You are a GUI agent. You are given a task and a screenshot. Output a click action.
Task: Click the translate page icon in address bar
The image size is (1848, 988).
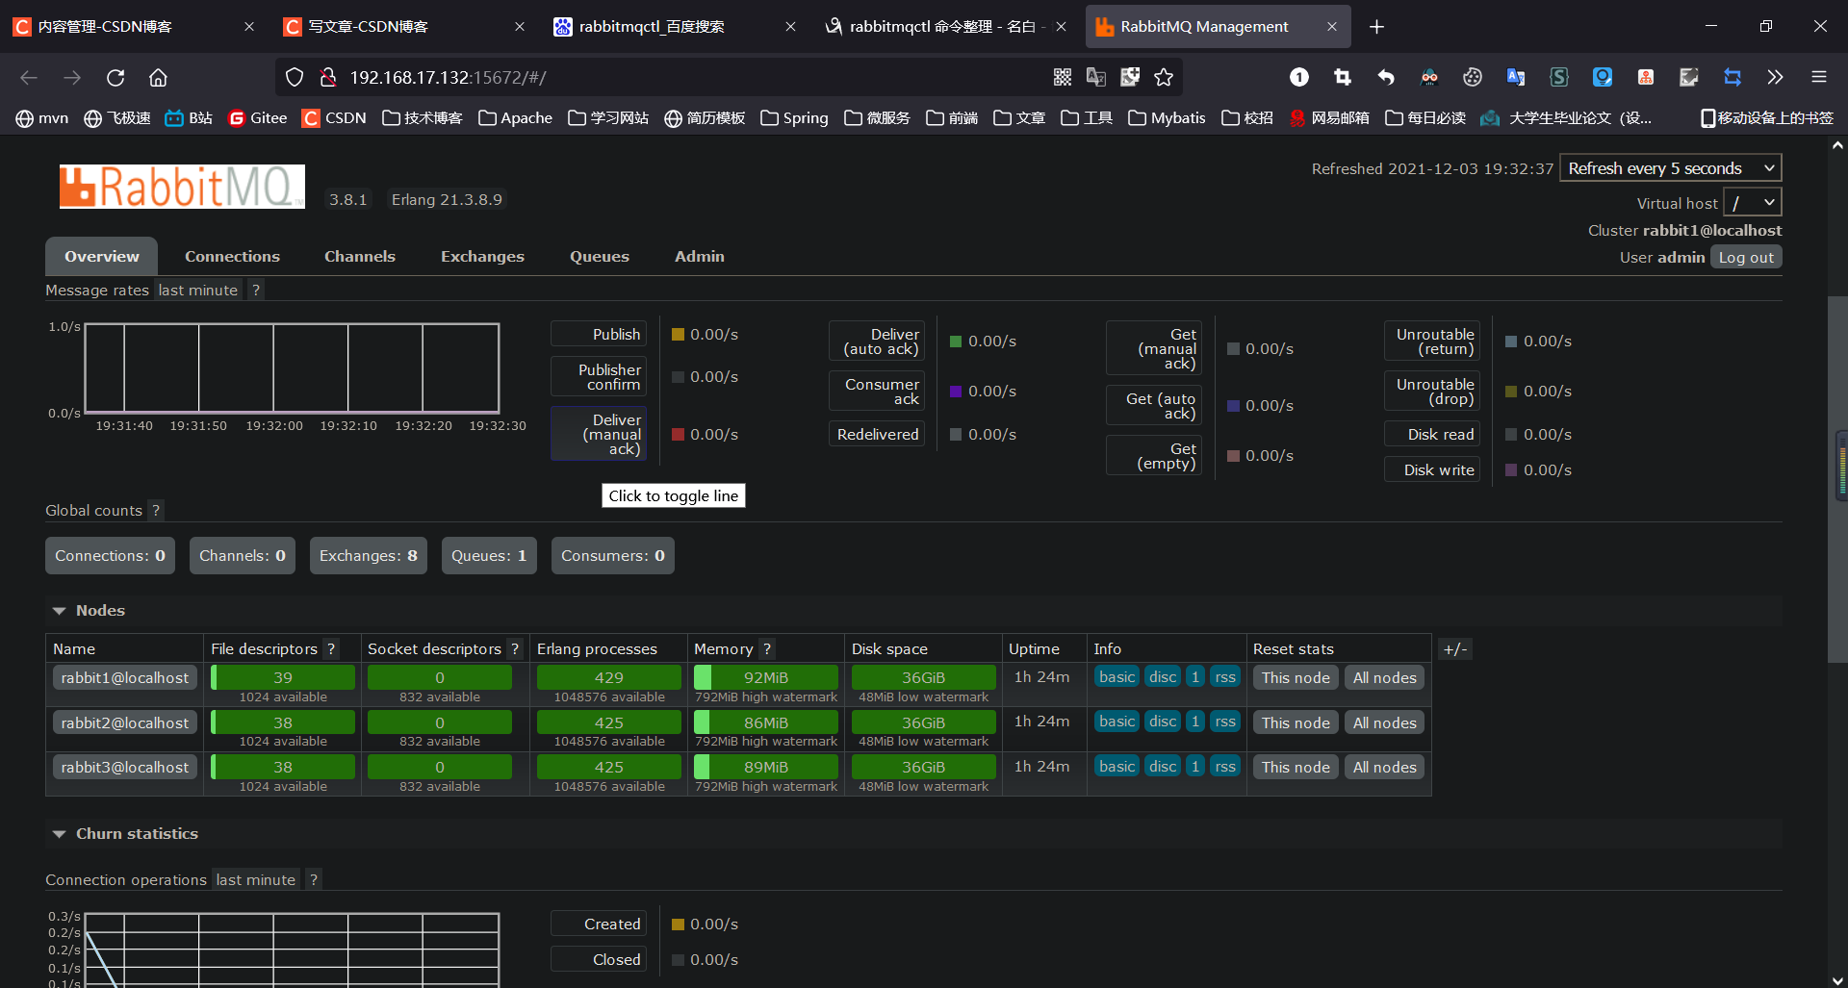[x=1096, y=77]
